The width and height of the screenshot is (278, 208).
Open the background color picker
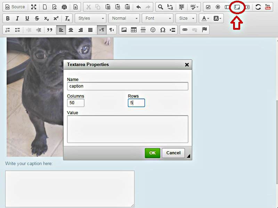(x=217, y=18)
